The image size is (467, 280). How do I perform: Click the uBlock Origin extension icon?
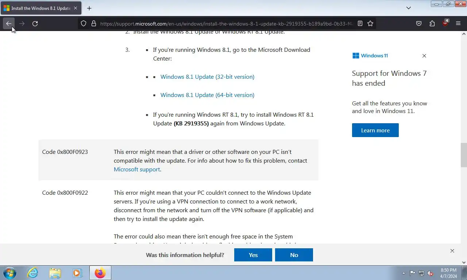coord(445,23)
